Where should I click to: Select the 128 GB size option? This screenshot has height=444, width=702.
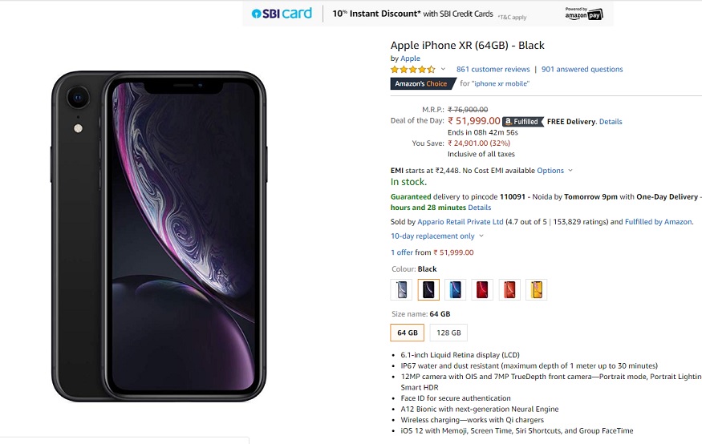pyautogui.click(x=448, y=333)
